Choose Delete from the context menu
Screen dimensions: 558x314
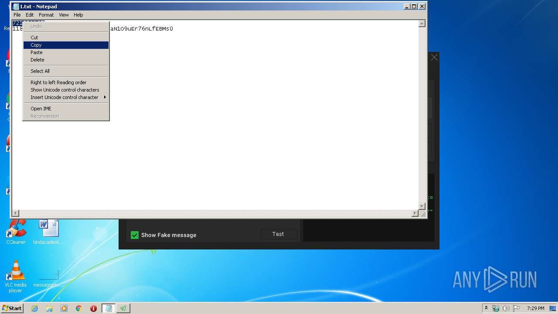[66, 60]
